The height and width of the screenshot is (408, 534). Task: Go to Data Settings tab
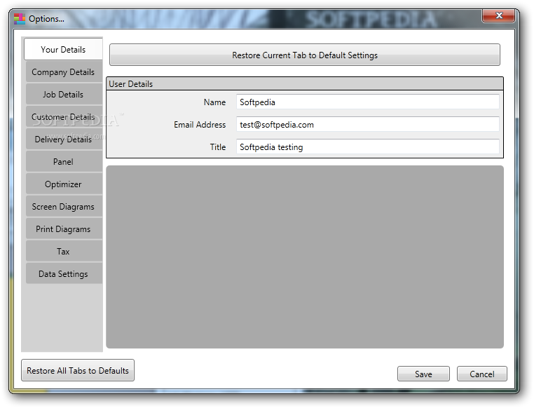tap(64, 274)
